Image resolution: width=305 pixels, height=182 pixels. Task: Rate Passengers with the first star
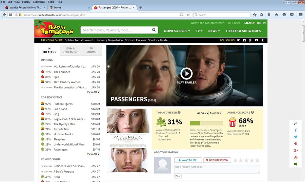coord(235,160)
